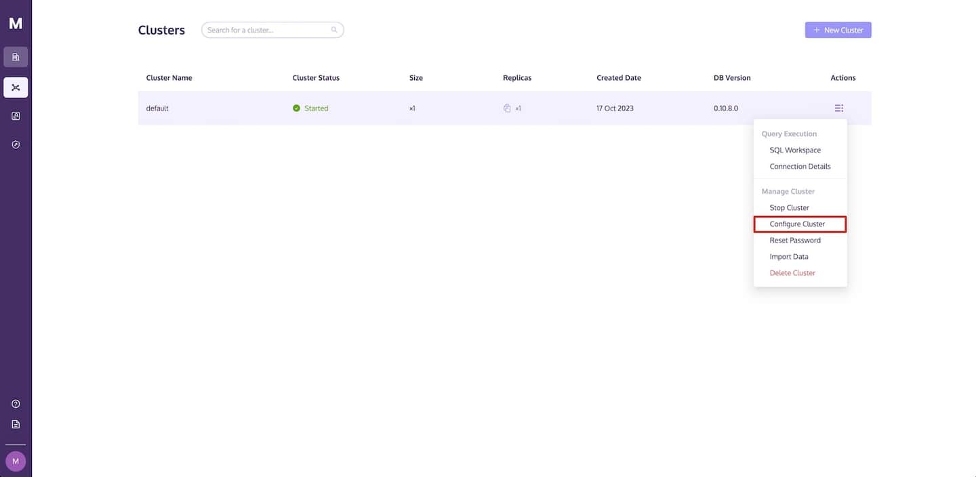Choose Stop Cluster in the menu

click(x=789, y=208)
